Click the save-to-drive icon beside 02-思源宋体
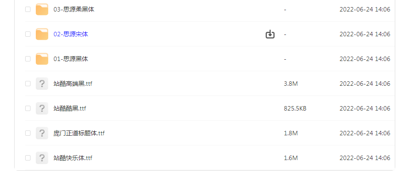Screen dimensions: 397x172 click(x=270, y=34)
